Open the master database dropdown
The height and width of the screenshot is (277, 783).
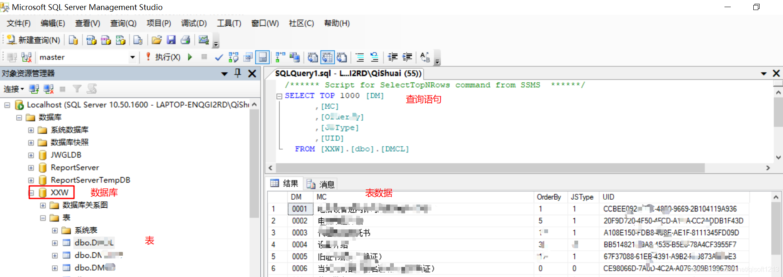click(132, 57)
